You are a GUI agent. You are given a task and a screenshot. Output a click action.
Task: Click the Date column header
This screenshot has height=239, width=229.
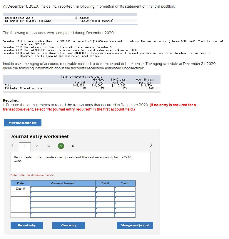[x=20, y=183]
